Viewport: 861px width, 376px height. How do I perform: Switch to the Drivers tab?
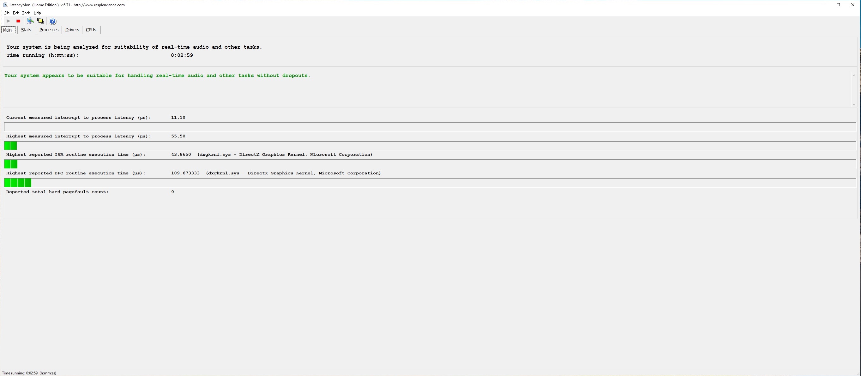pos(72,30)
